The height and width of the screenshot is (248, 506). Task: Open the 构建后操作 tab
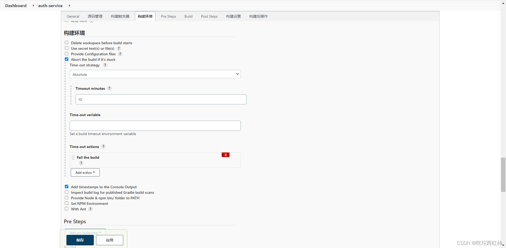[259, 16]
